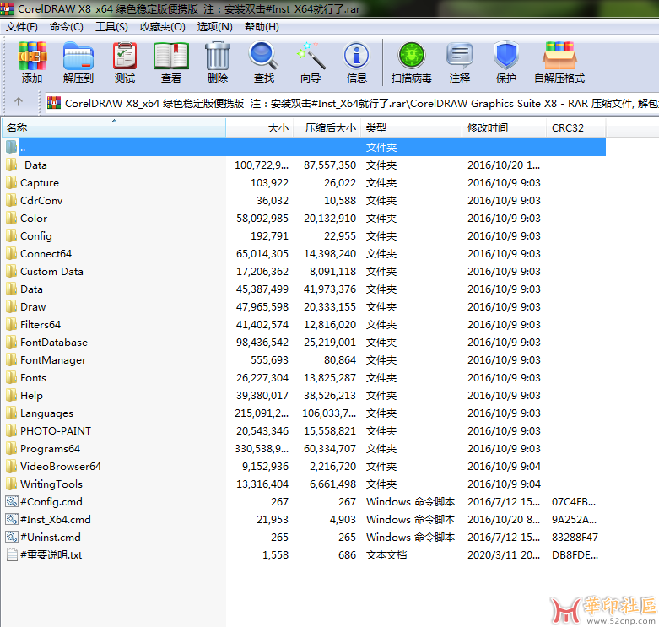The width and height of the screenshot is (659, 627).
Task: Select the Capture folder name
Action: (40, 183)
